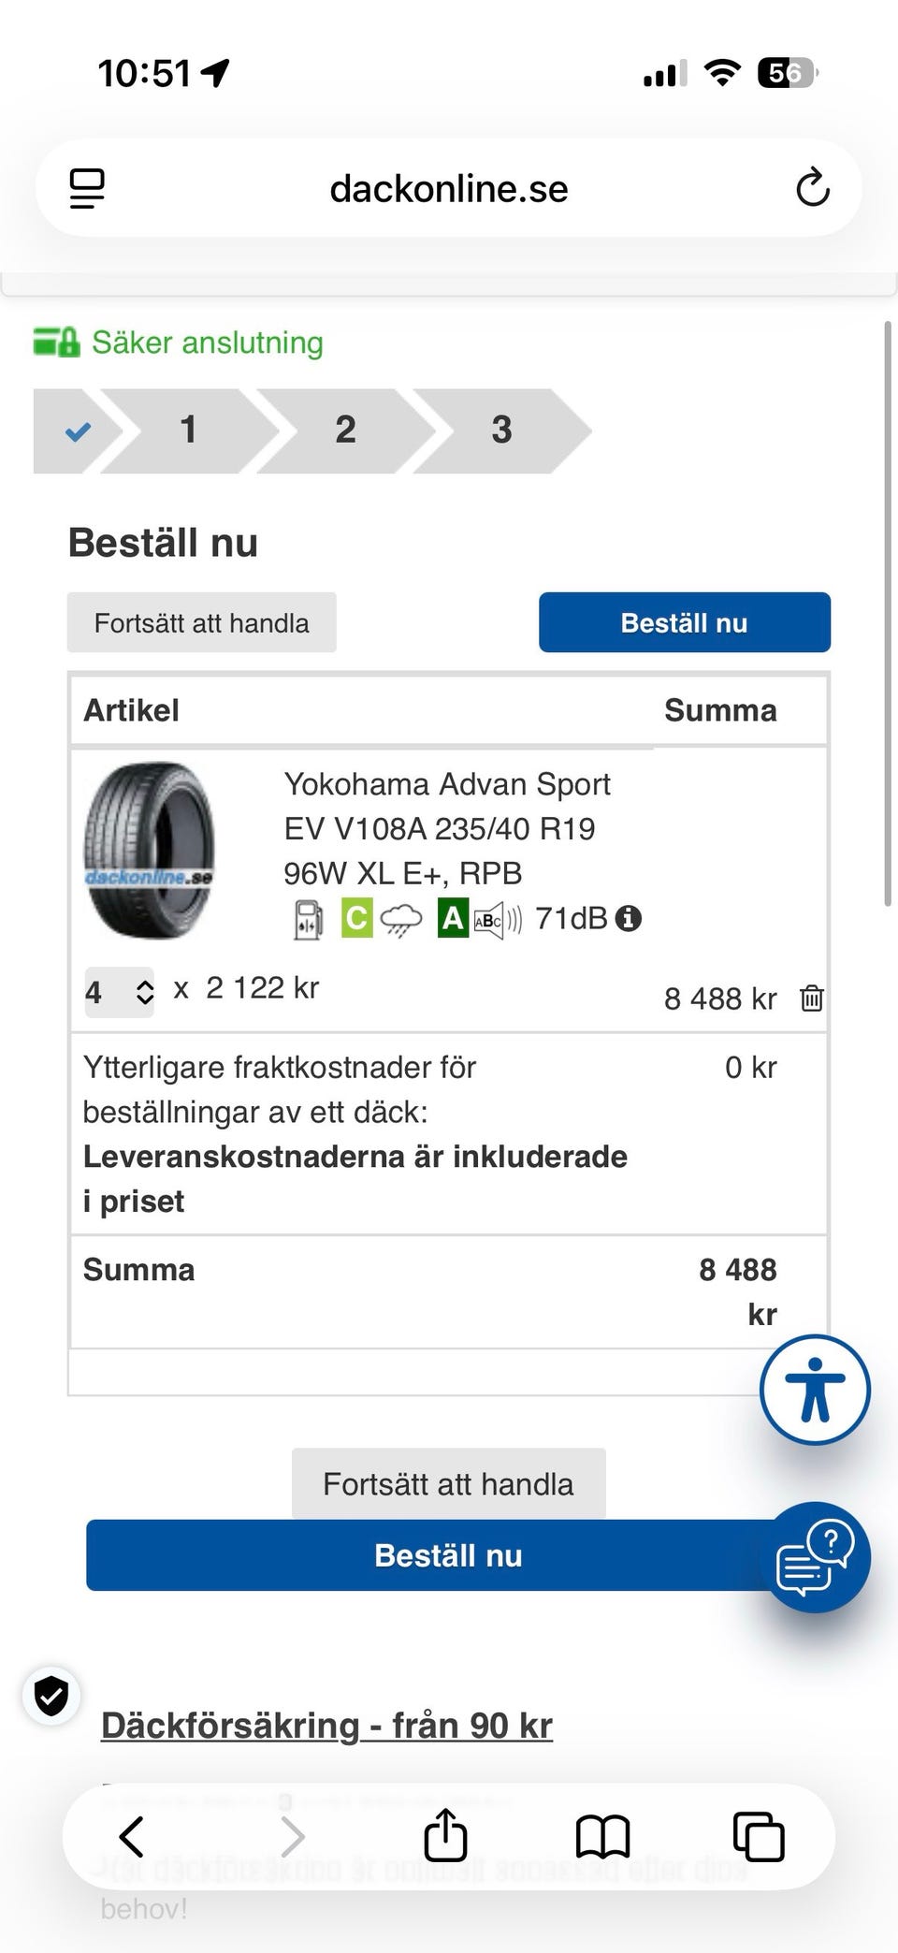898x1953 pixels.
Task: Go back to the previous page
Action: click(x=132, y=1836)
